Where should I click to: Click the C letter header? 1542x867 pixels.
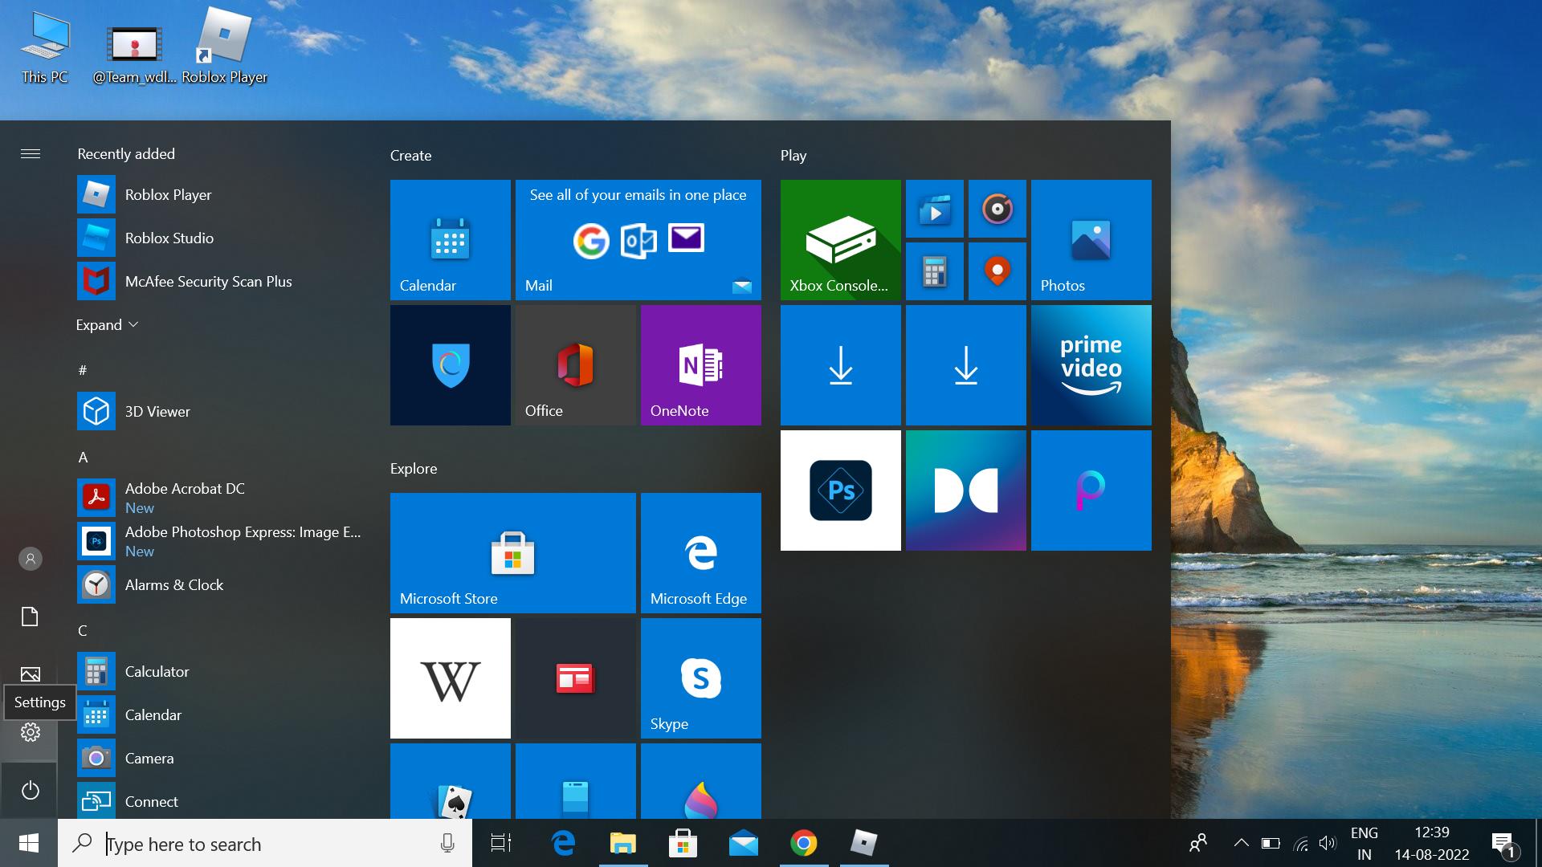pos(83,630)
